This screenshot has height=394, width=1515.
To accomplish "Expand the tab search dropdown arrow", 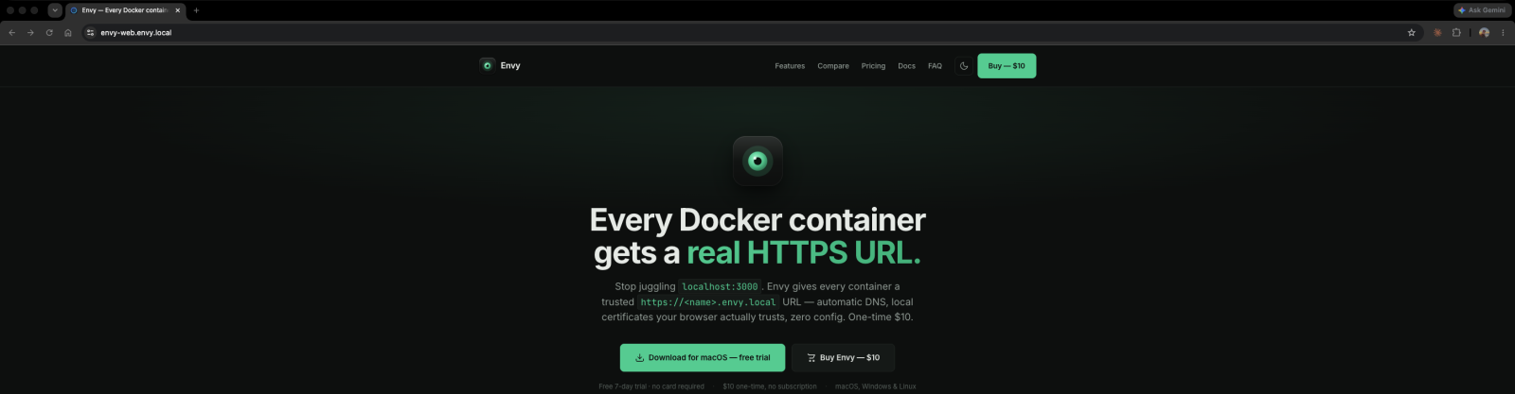I will pos(55,10).
